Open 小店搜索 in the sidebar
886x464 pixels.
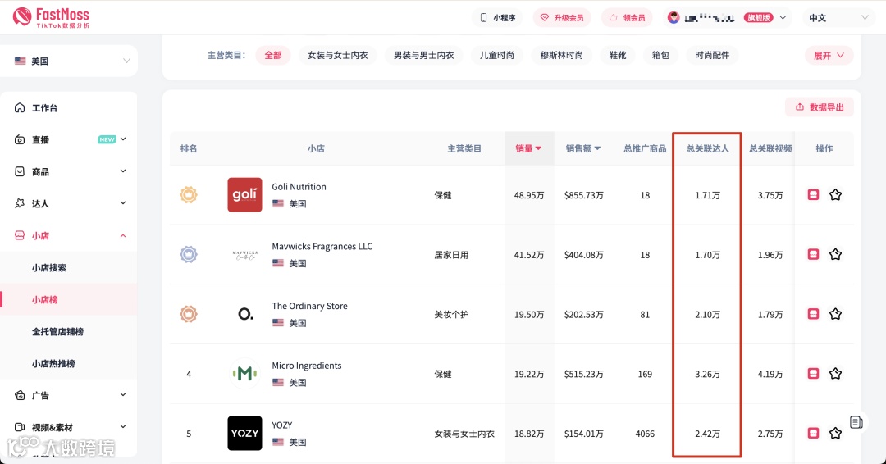[x=49, y=267]
